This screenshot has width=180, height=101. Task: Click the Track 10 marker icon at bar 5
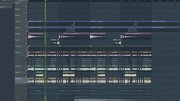click(x=60, y=46)
